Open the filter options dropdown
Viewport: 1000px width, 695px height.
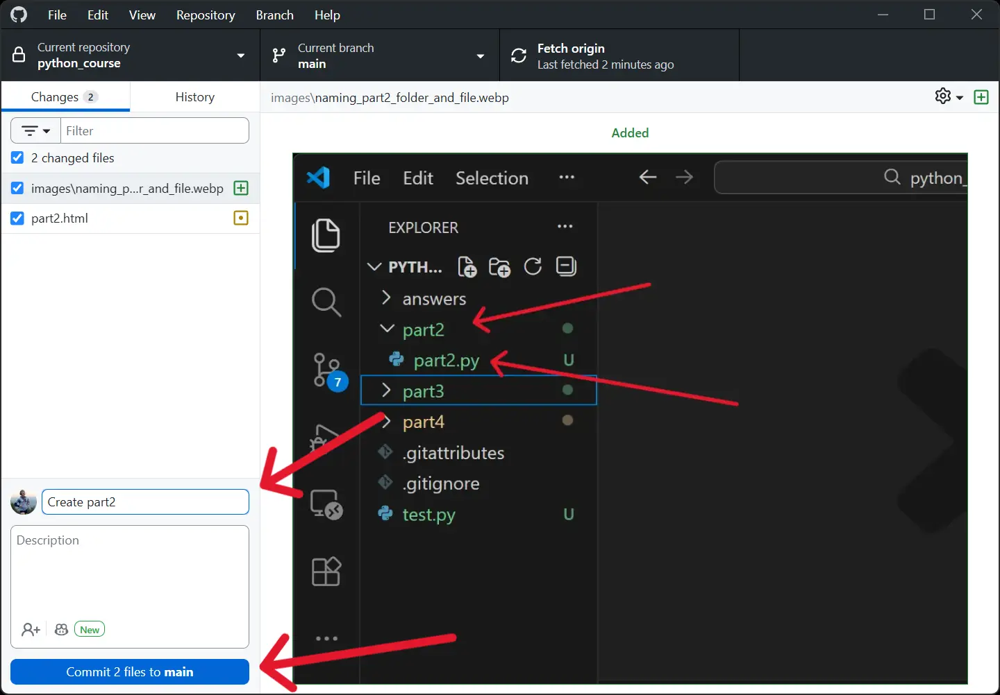pyautogui.click(x=36, y=130)
